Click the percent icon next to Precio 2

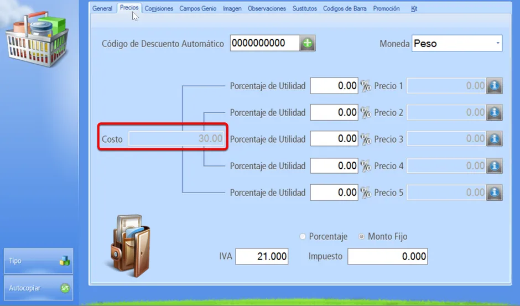366,112
